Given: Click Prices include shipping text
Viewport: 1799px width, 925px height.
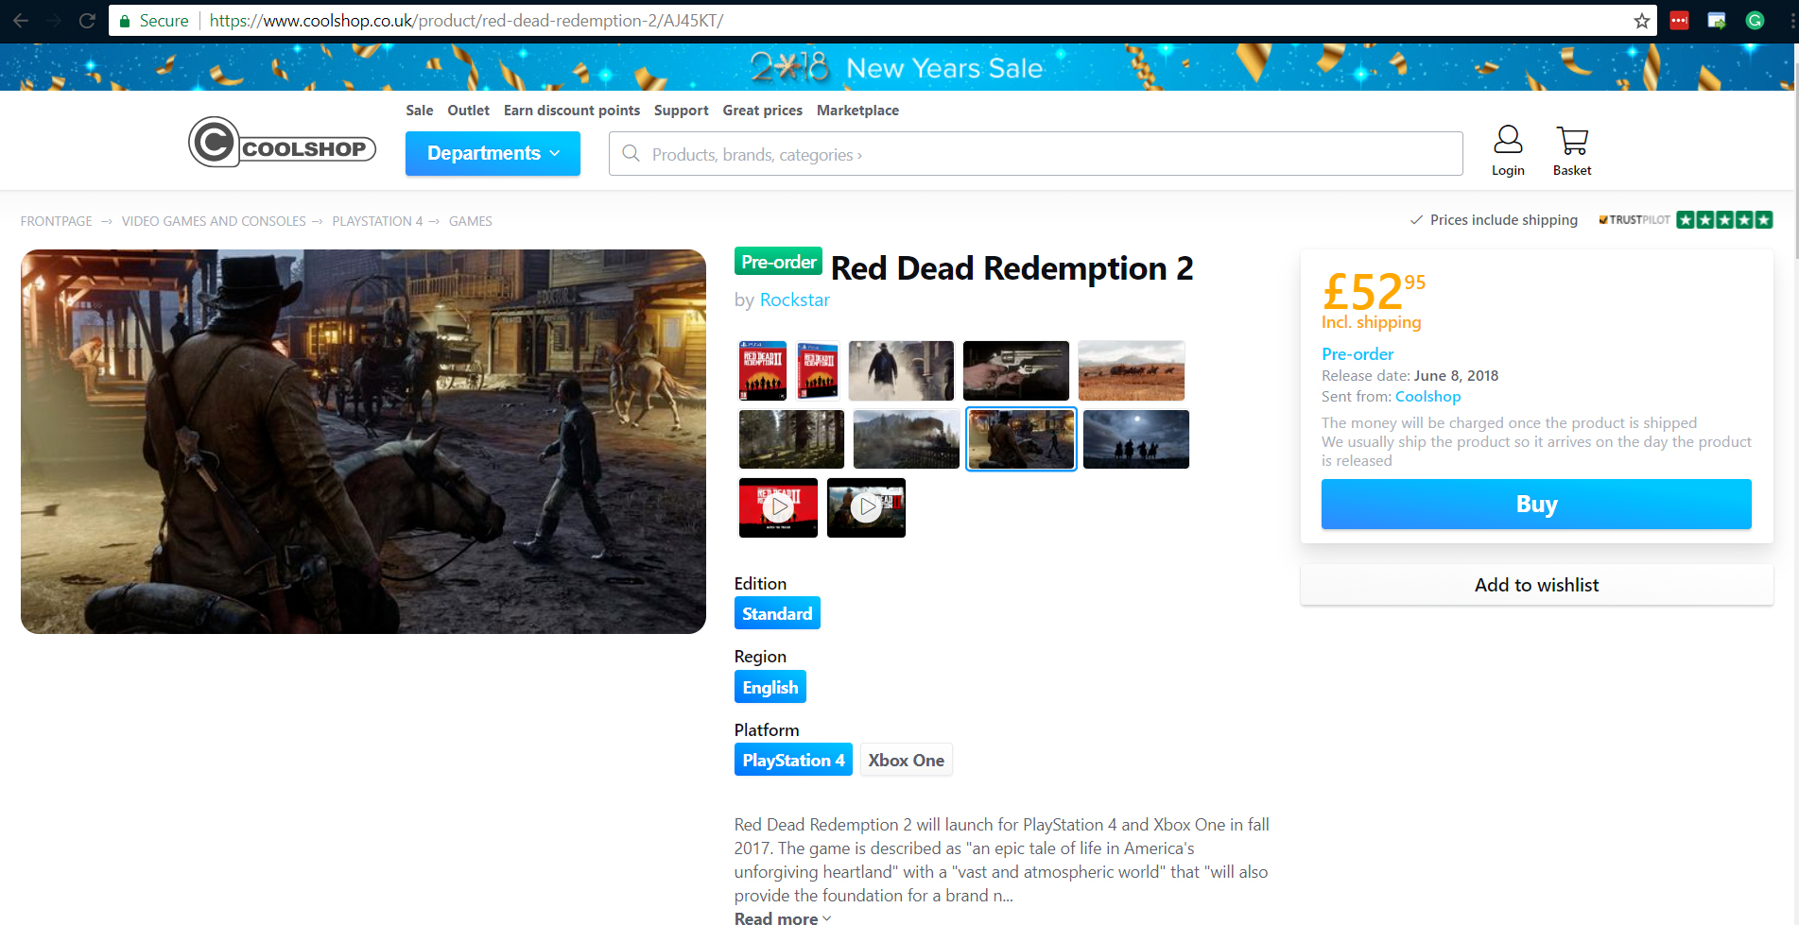Looking at the screenshot, I should coord(1503,220).
